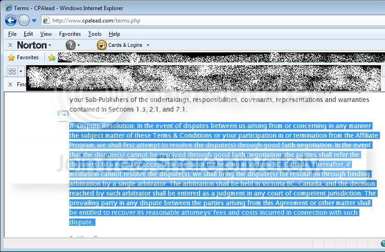Open the Favorites menu

click(x=70, y=34)
